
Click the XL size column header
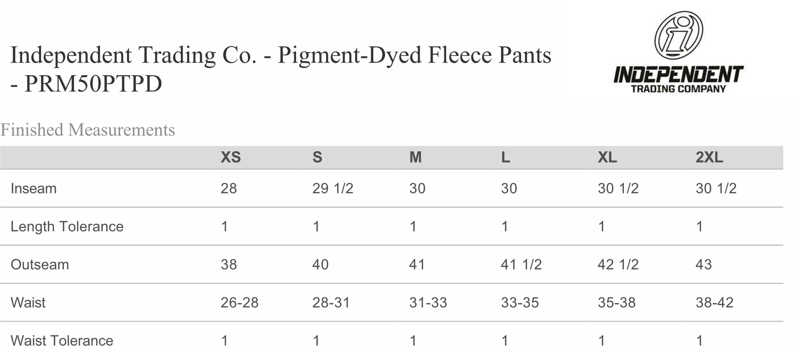(x=607, y=157)
